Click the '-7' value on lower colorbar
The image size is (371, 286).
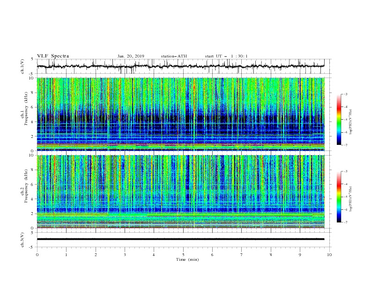click(345, 222)
